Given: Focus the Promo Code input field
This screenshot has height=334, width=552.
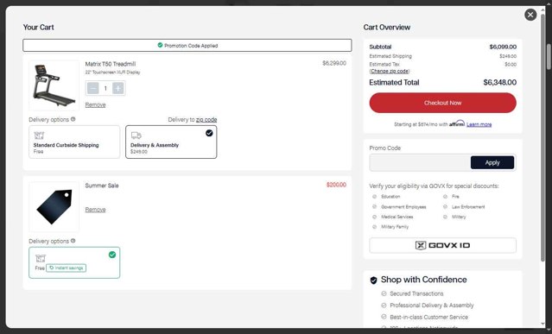Looking at the screenshot, I should [x=420, y=163].
